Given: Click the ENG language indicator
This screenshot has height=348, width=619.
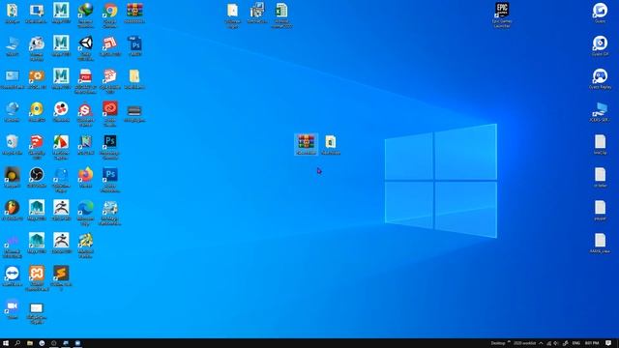Looking at the screenshot, I should coord(576,343).
